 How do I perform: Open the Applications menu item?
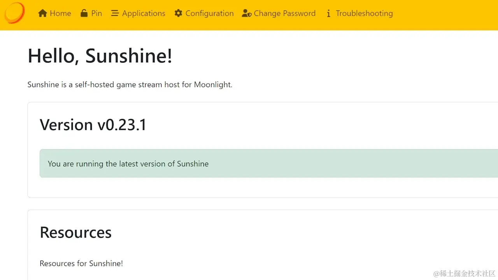[138, 13]
